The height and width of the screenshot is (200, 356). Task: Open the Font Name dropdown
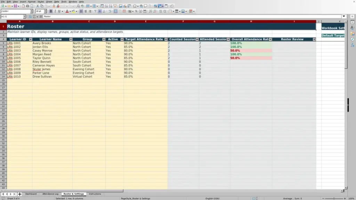point(32,11)
